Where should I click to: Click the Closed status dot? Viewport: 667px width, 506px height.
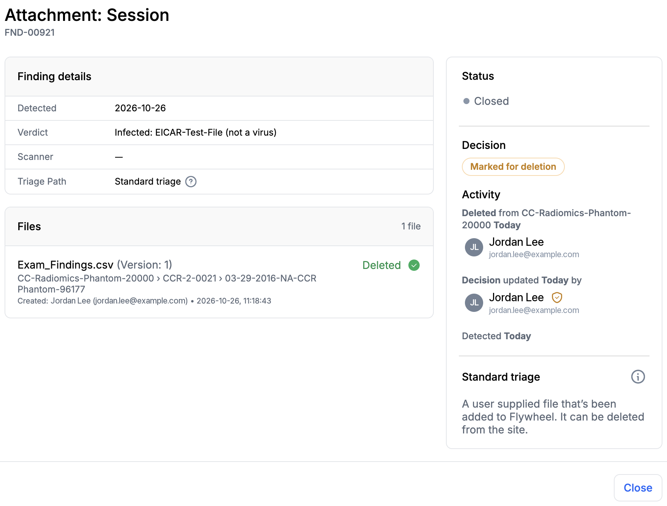point(466,101)
